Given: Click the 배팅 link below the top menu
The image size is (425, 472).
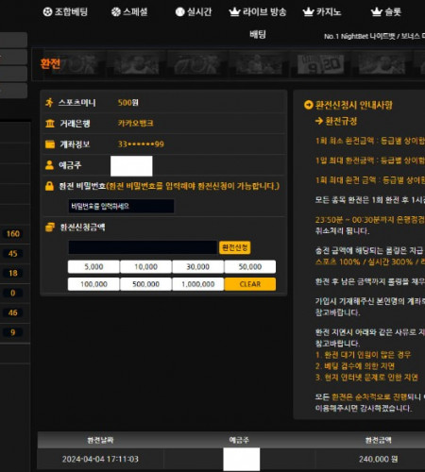Looking at the screenshot, I should pyautogui.click(x=258, y=34).
